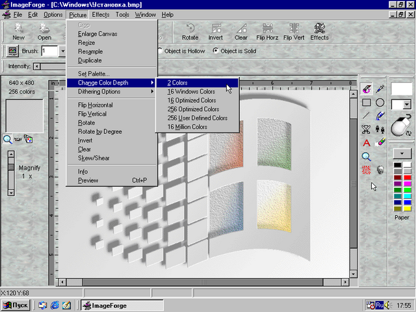Select the Object is Hollow radio button
Viewport: 416px width, 312px height.
[160, 51]
